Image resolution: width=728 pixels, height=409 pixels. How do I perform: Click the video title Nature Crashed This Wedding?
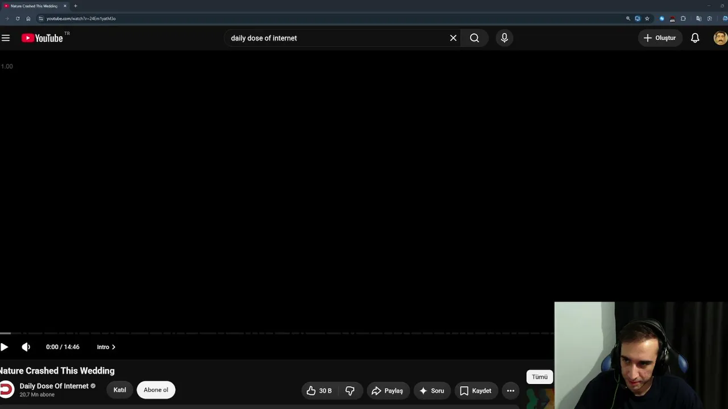(57, 371)
